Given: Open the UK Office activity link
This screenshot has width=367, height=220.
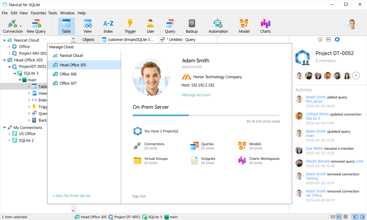Looking at the screenshot, I should 314,196.
